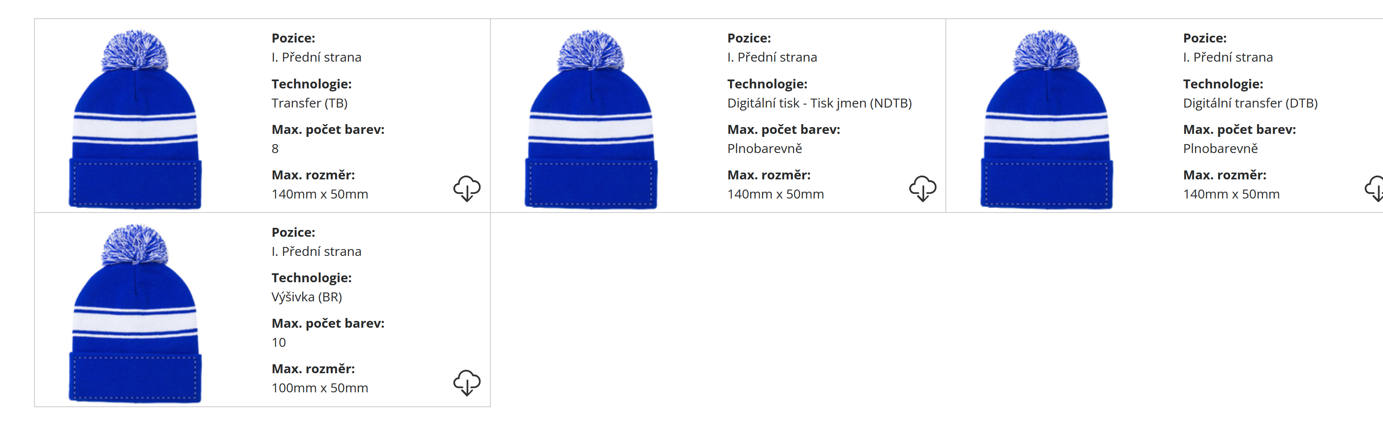Screen dimensions: 1383x431
Task: Open hat image in Transfer (TB) card
Action: coord(135,119)
